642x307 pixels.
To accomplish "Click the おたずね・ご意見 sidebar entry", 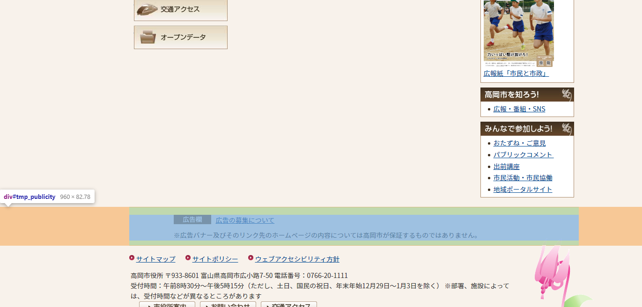I will point(520,143).
